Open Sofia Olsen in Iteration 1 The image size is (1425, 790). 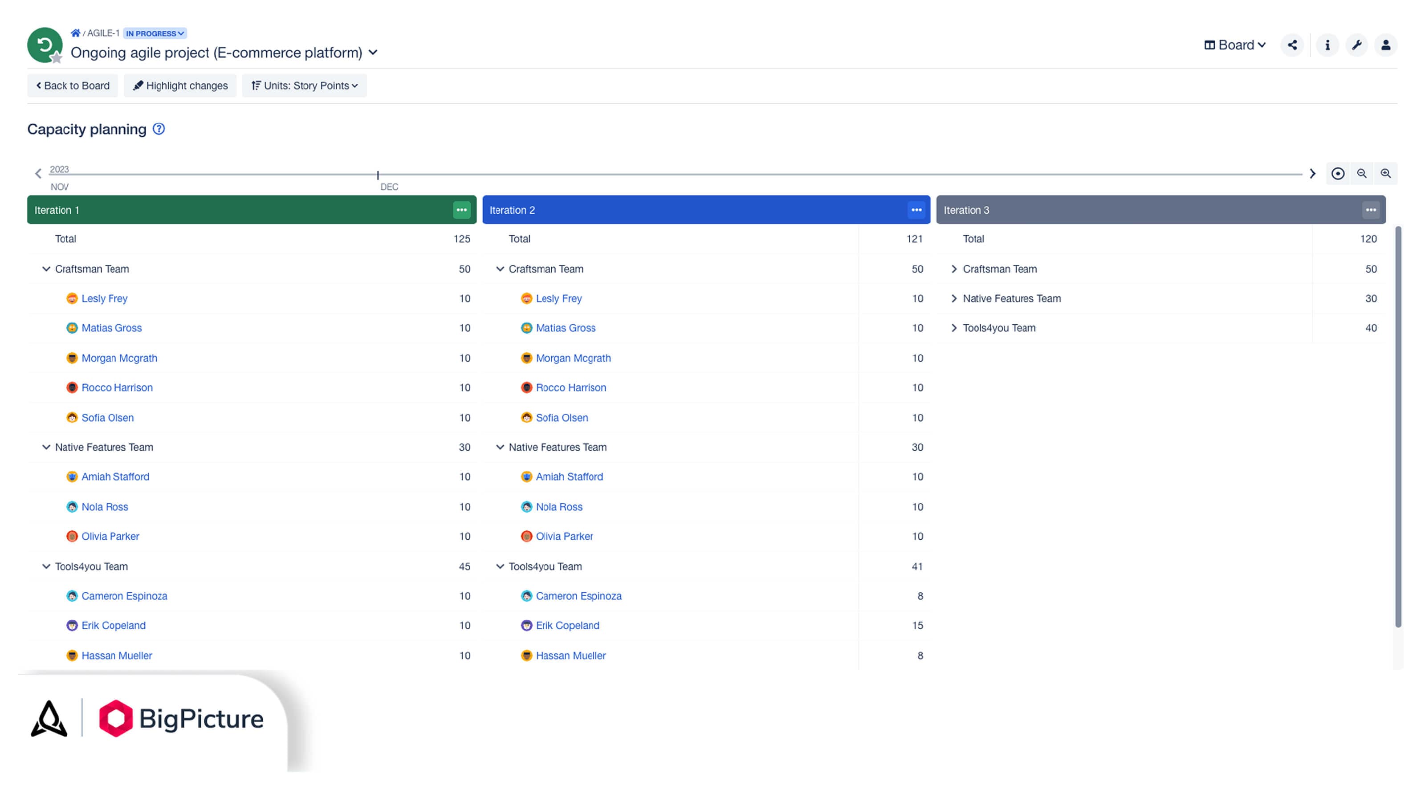pyautogui.click(x=108, y=418)
